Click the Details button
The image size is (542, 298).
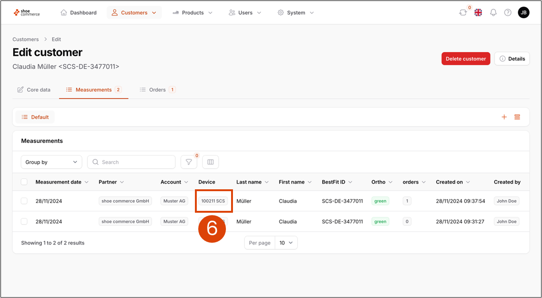pos(512,59)
